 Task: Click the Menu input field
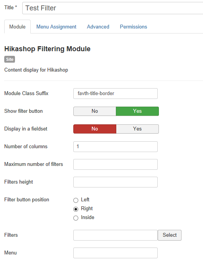pyautogui.click(x=116, y=253)
